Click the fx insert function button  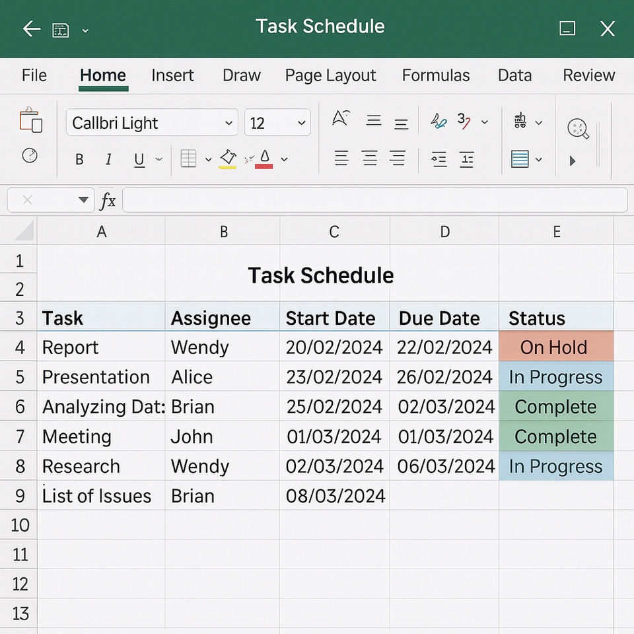(x=108, y=200)
